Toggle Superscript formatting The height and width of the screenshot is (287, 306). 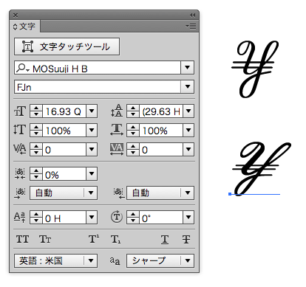tap(94, 239)
